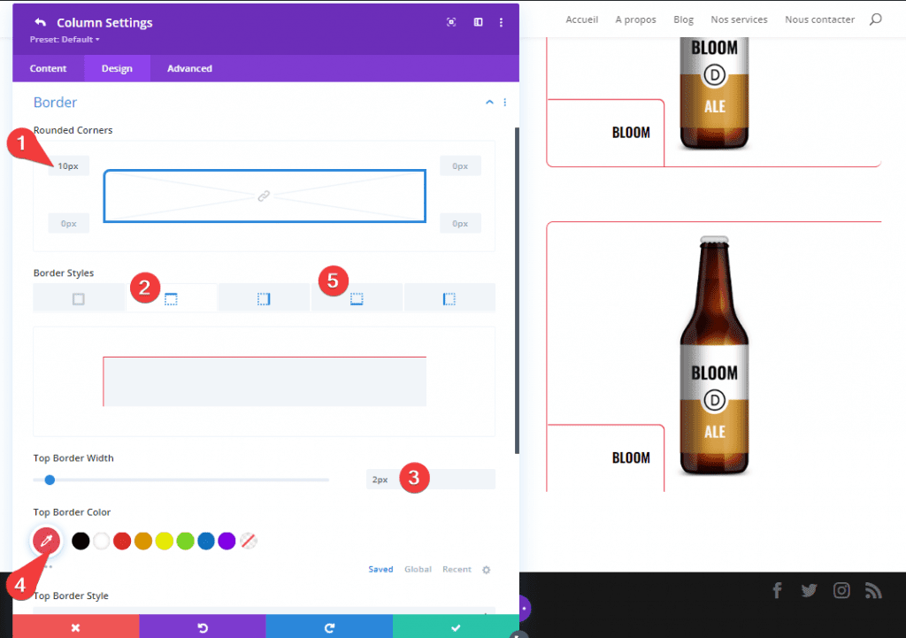Screen dimensions: 906x638
Task: Open the Accueil menu item
Action: click(x=582, y=19)
